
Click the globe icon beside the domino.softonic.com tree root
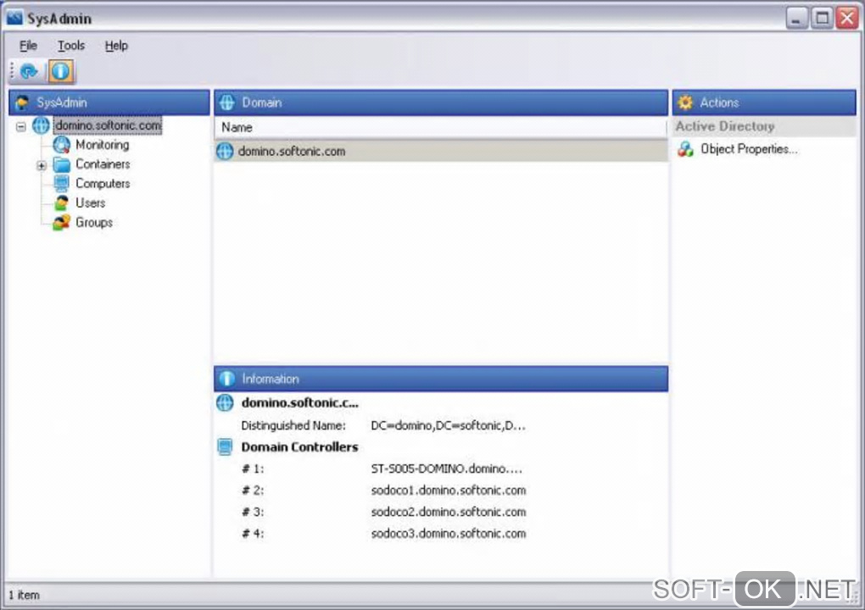coord(41,125)
